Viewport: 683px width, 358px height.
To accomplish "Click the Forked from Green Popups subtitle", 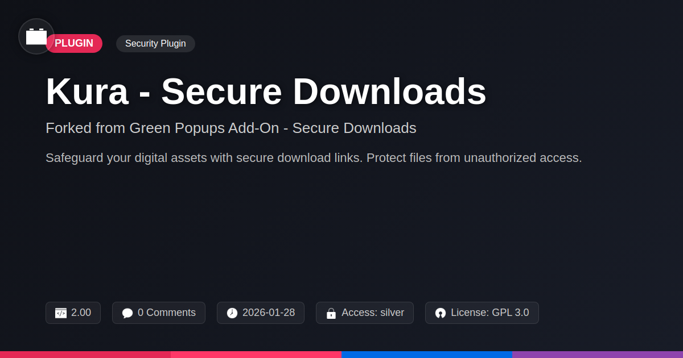I will click(231, 128).
